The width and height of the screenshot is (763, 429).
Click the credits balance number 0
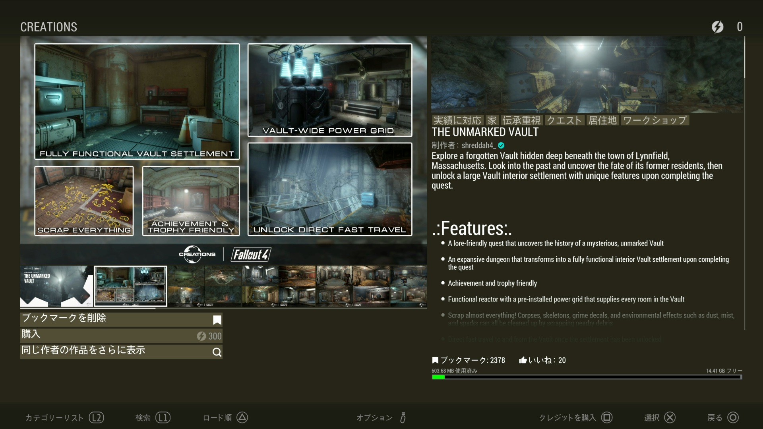click(x=740, y=27)
